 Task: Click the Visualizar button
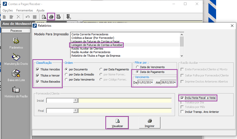117,123
